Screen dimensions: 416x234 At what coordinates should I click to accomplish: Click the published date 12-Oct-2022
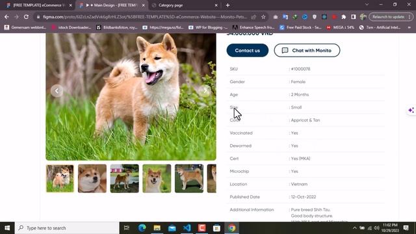click(x=304, y=197)
